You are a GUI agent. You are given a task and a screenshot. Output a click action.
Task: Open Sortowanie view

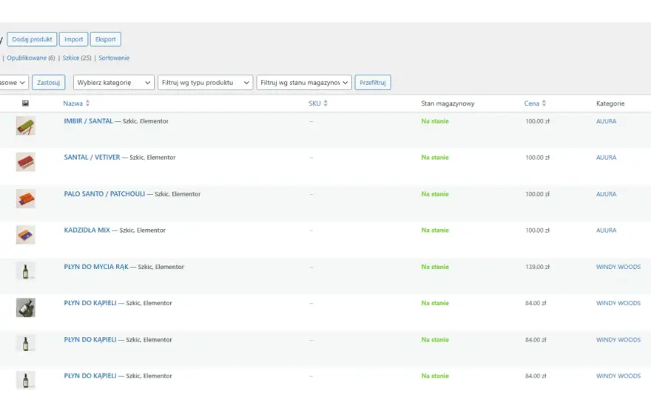point(114,58)
